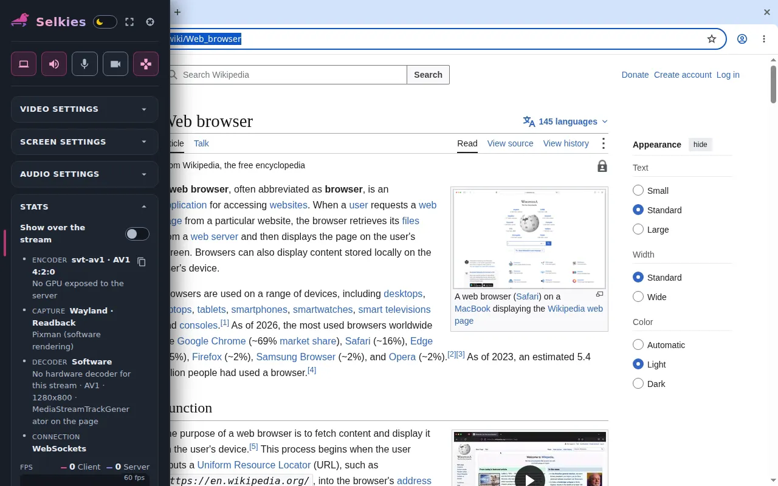The height and width of the screenshot is (486, 778).
Task: Switch to the Talk tab
Action: pos(201,143)
